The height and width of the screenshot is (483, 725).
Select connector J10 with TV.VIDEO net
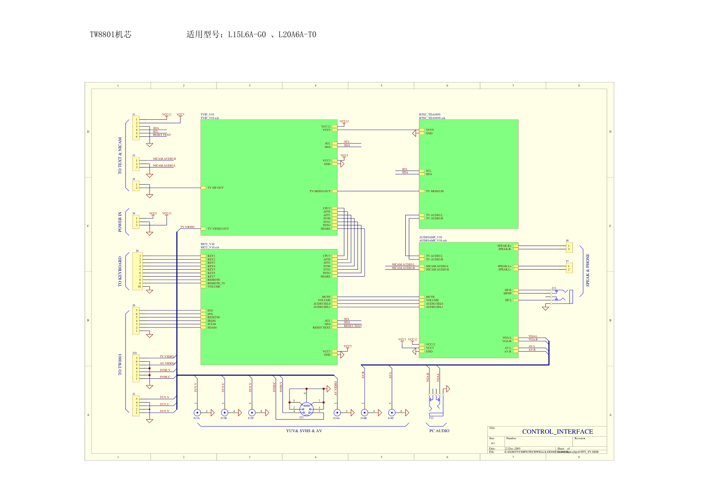136,368
